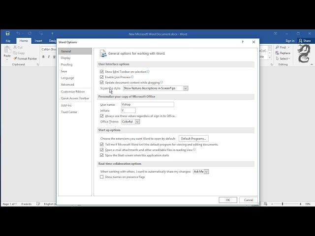Open the Trust Center category

coord(75,112)
